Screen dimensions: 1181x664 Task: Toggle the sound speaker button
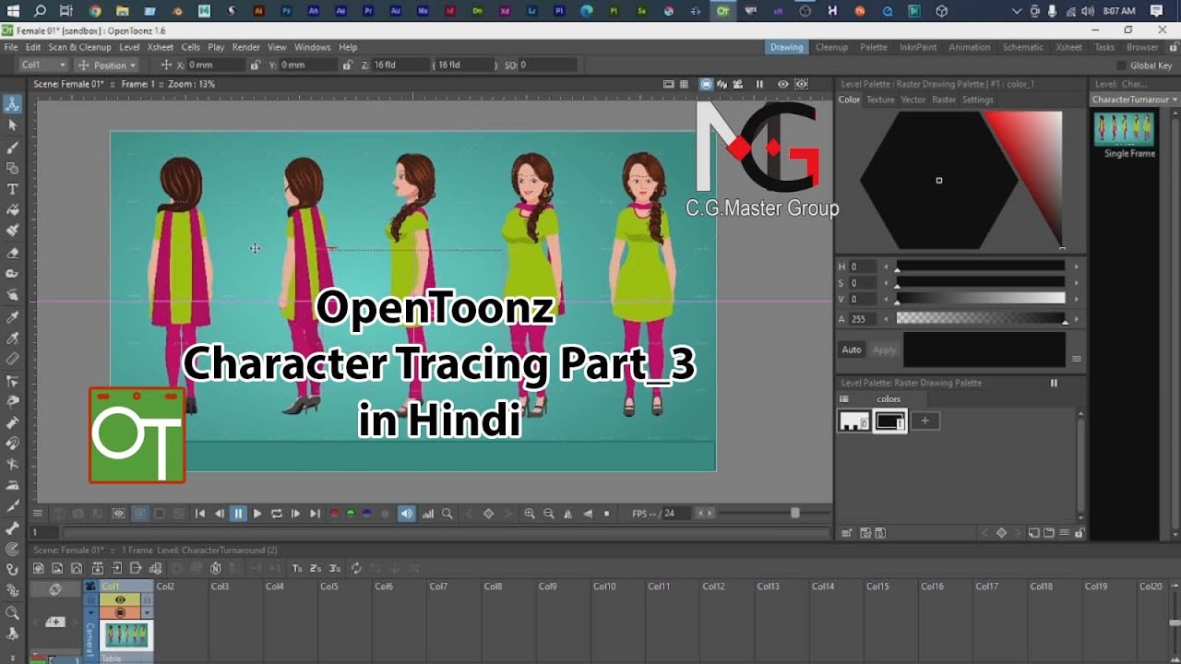(x=407, y=514)
